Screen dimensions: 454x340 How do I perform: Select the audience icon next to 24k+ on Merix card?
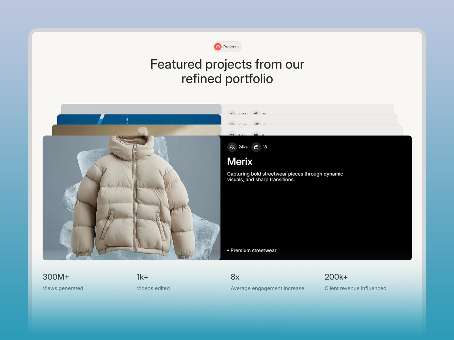click(232, 147)
